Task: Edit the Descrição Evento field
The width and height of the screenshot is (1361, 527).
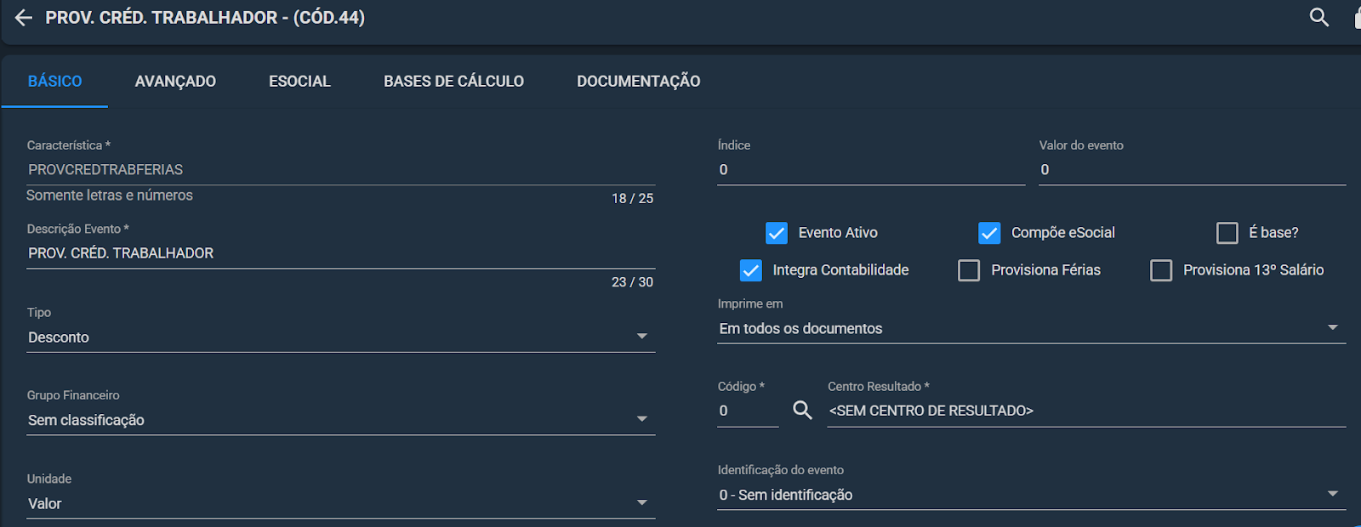Action: [x=341, y=253]
